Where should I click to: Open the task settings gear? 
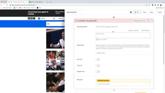(x=131, y=12)
